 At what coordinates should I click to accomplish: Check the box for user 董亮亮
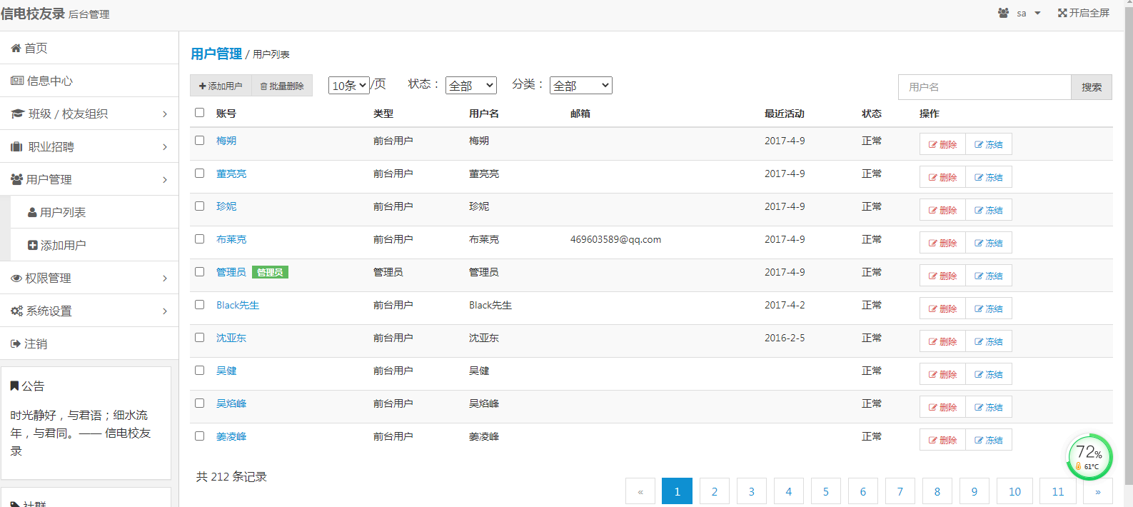(x=200, y=174)
